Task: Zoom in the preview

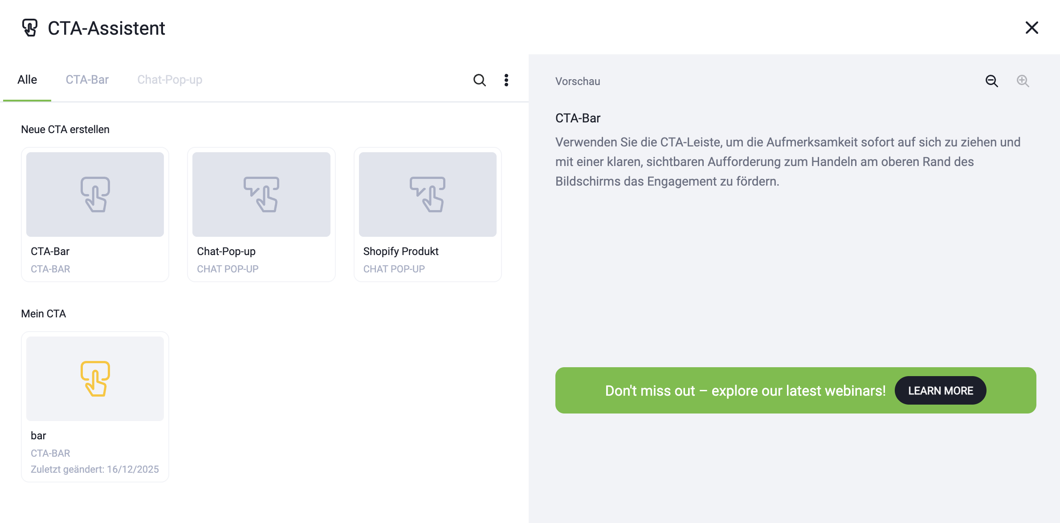Action: coord(1023,81)
